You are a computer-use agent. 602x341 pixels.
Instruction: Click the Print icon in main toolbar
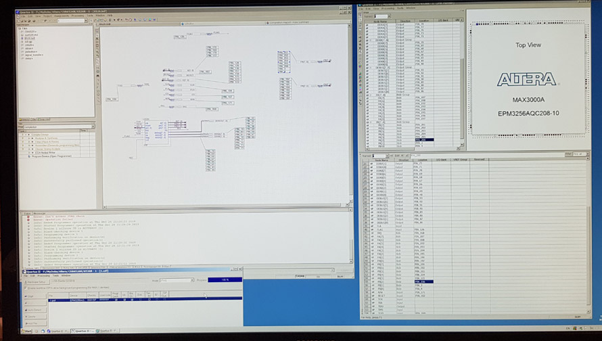[34, 21]
